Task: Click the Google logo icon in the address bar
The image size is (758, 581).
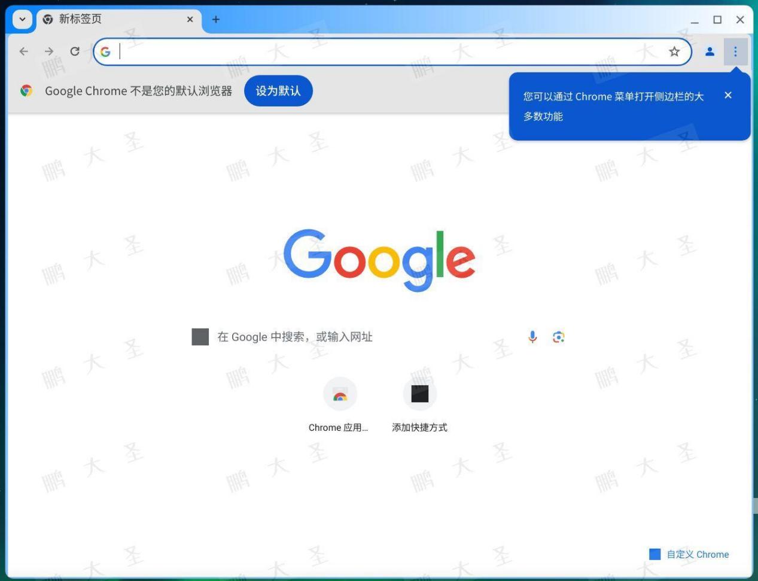Action: pos(106,51)
